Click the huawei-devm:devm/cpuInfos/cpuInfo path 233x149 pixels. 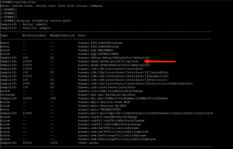(108, 61)
